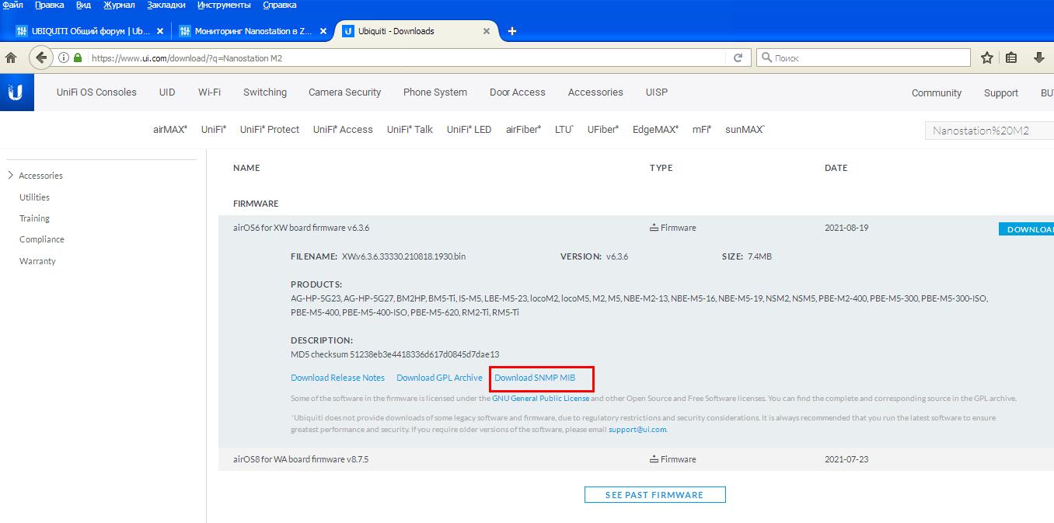Select airMAX in the product line navigation
The height and width of the screenshot is (523, 1054).
pyautogui.click(x=169, y=130)
